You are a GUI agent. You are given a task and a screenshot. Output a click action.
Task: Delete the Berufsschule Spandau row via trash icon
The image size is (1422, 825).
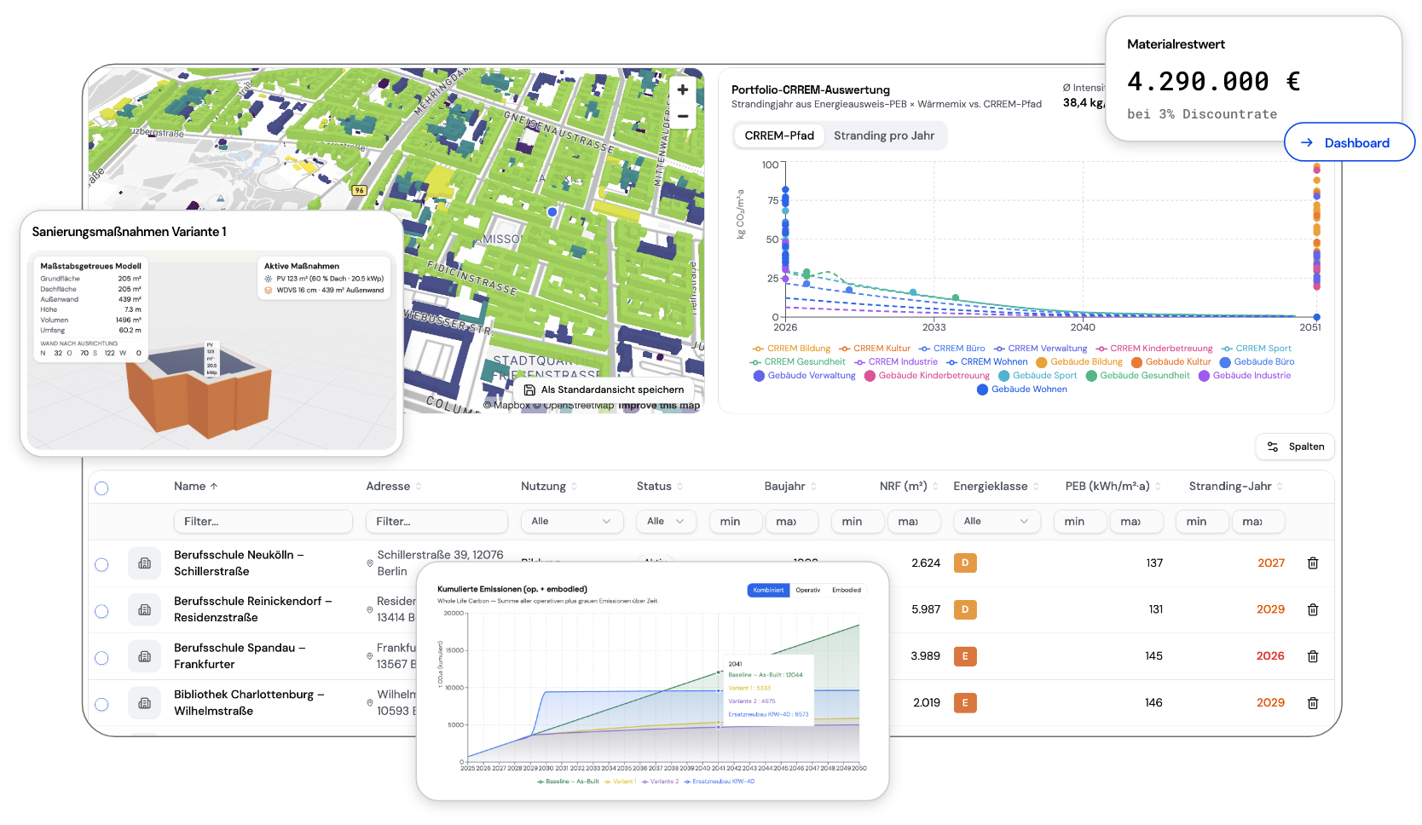(1313, 656)
